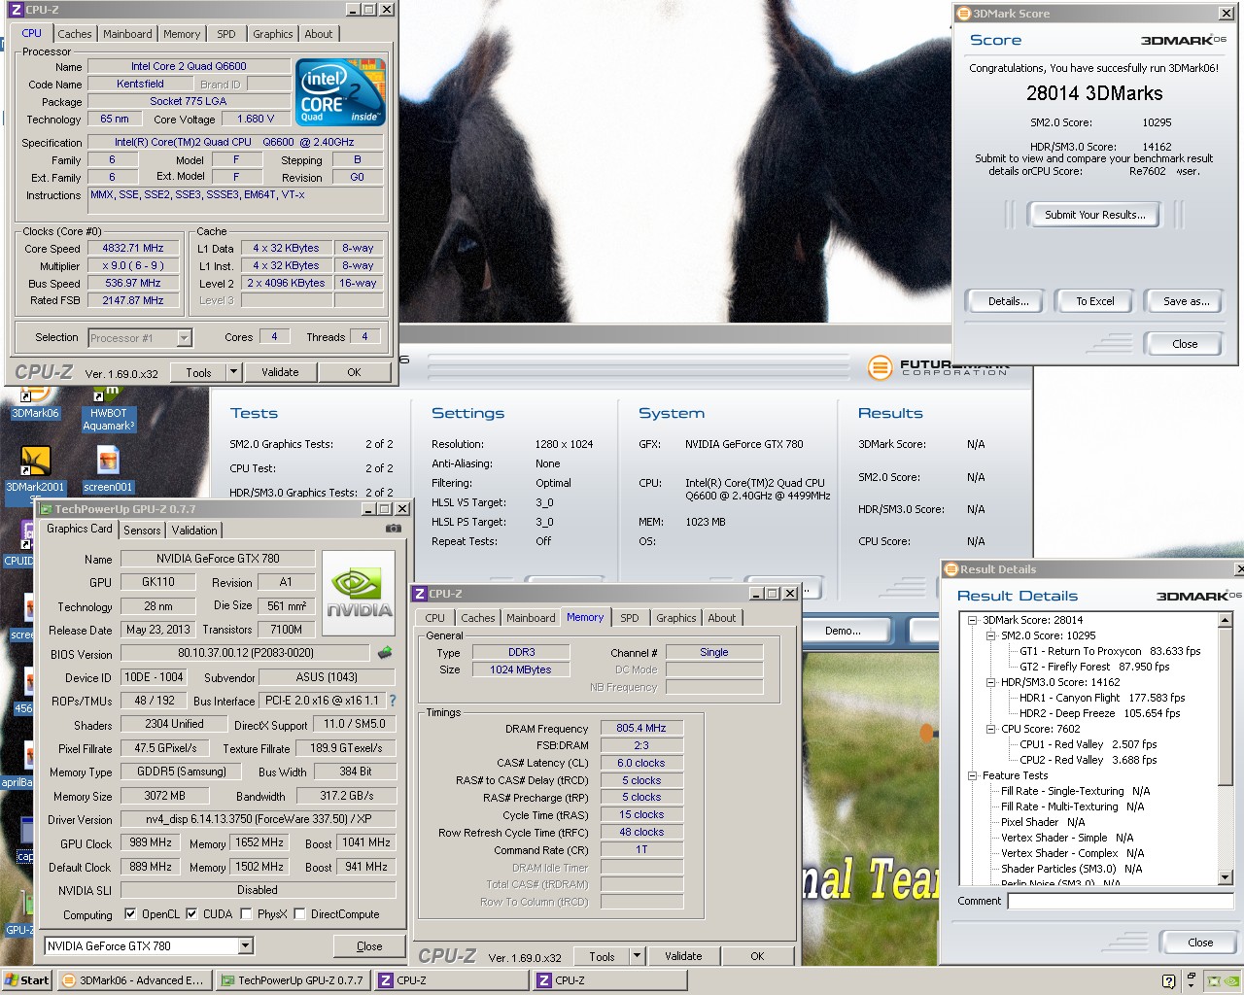Switch to TechPowerUp GPU-Z taskbar button
The width and height of the screenshot is (1244, 995).
coord(293,980)
